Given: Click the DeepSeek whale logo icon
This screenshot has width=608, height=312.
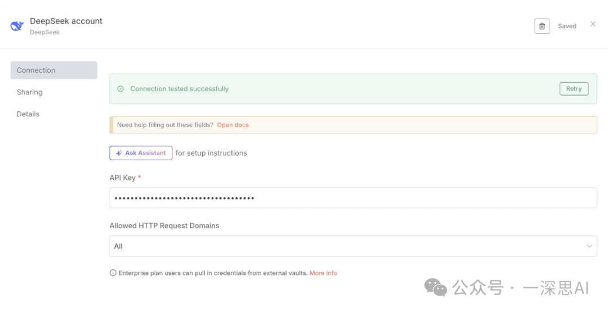Looking at the screenshot, I should [17, 26].
